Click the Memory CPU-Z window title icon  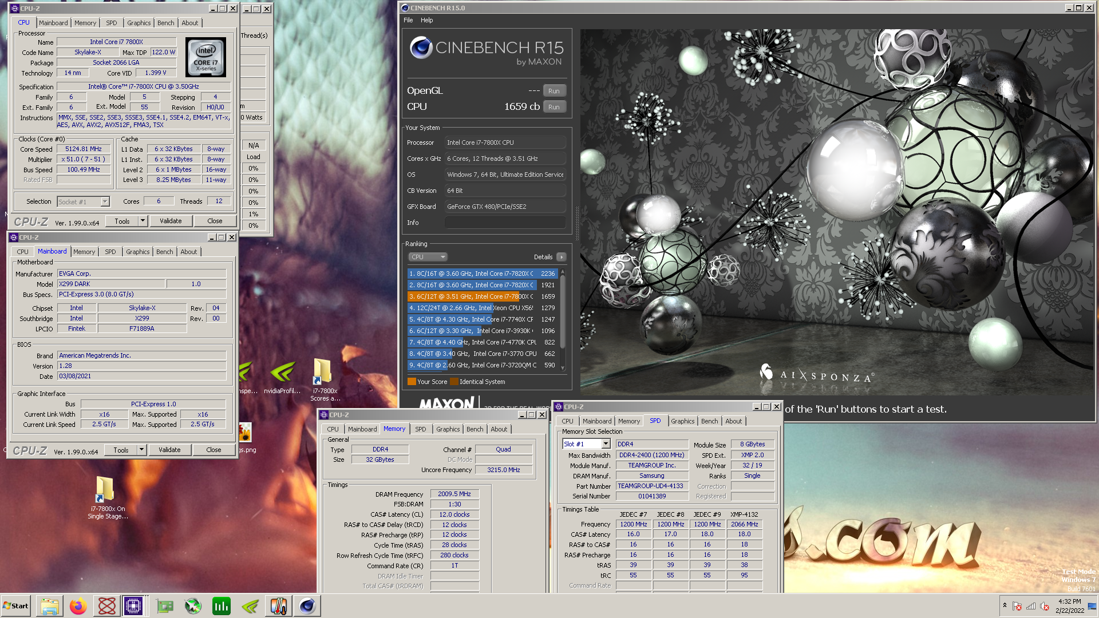(x=324, y=415)
